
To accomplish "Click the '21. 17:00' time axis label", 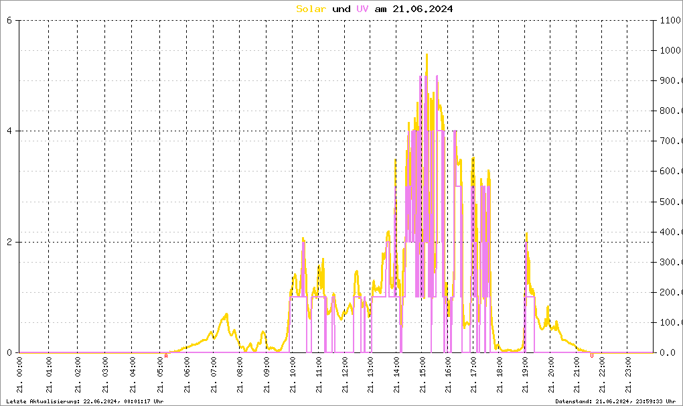I will point(473,375).
